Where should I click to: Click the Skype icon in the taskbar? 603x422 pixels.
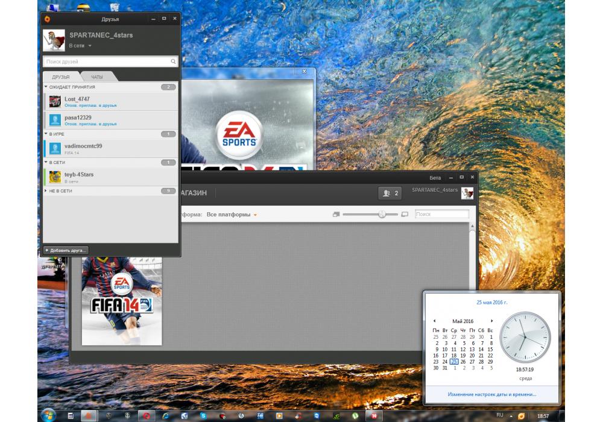(204, 416)
